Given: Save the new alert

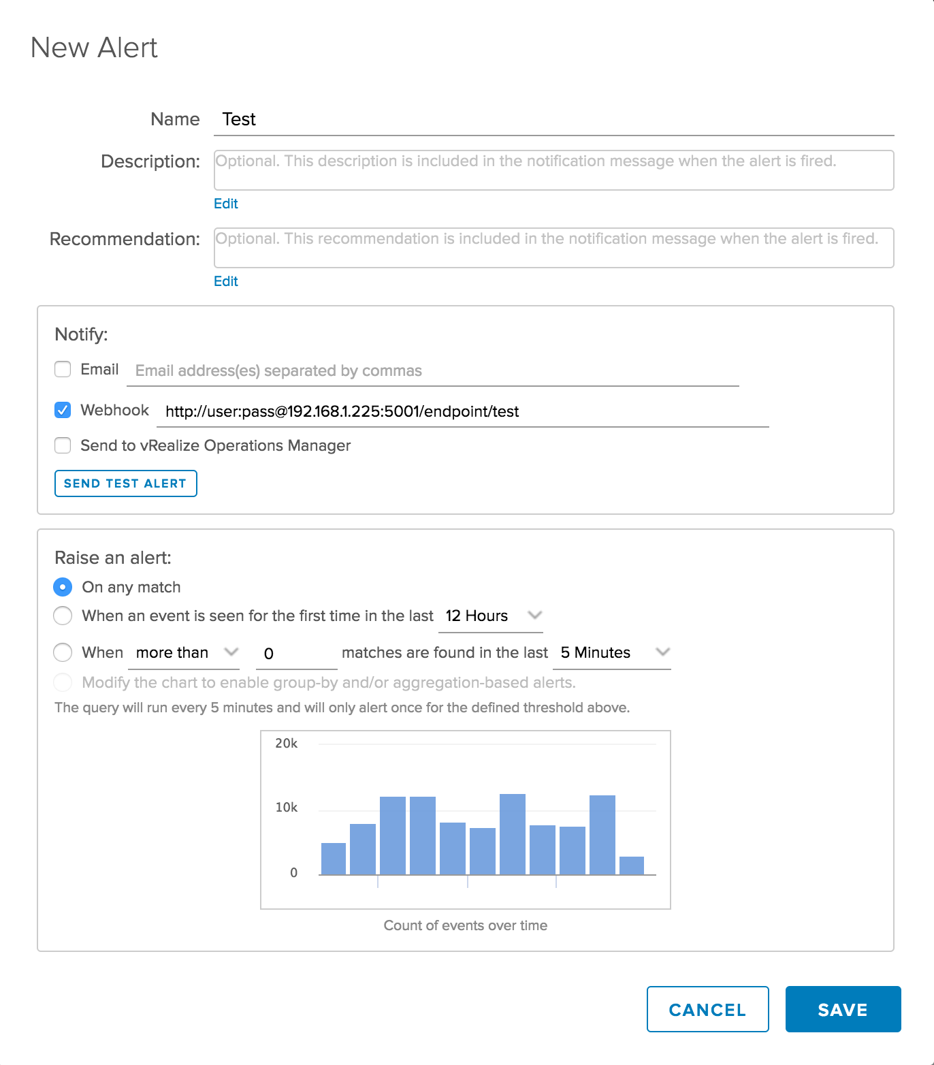Looking at the screenshot, I should point(843,1009).
